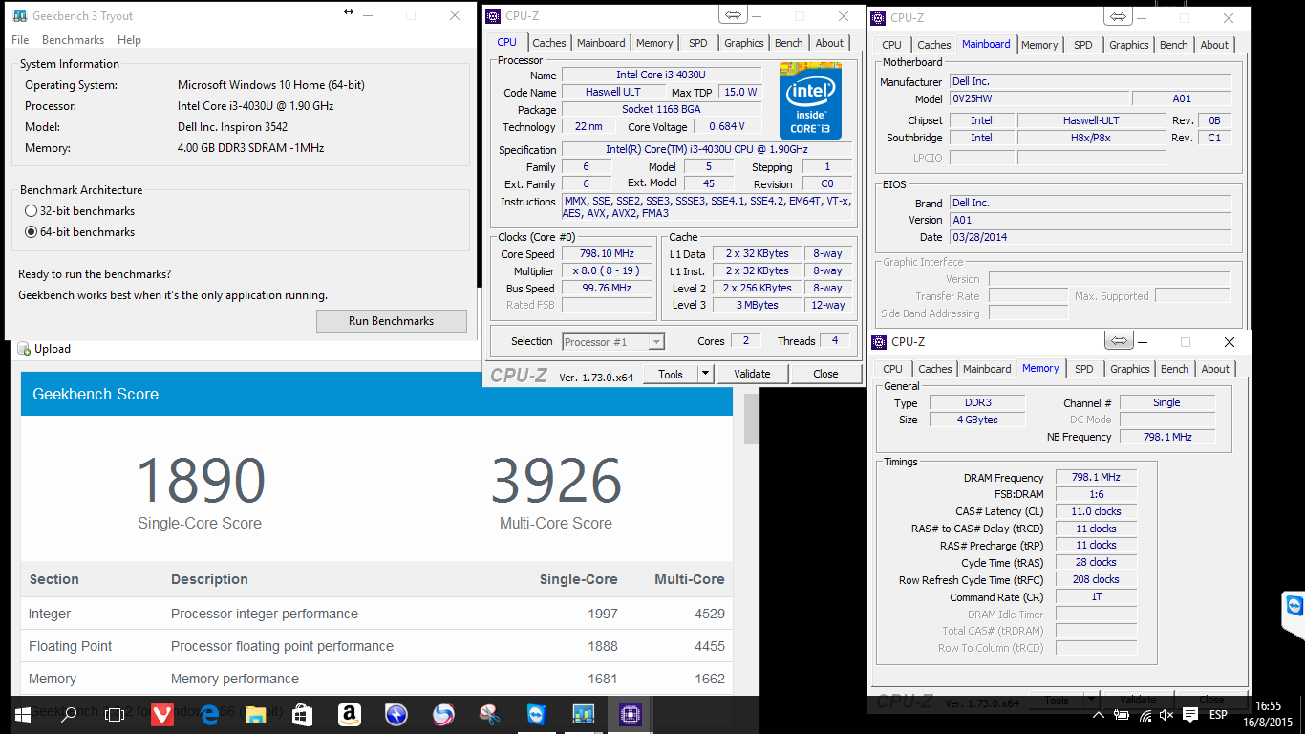Click the Haswell-ULT chipset value
The image size is (1305, 734).
pos(1091,120)
